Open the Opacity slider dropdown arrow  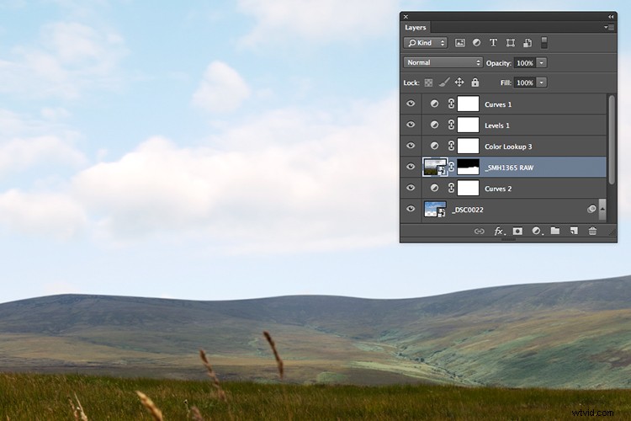[x=542, y=63]
